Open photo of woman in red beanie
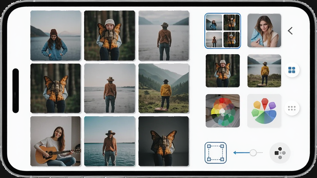Viewport: 317px width, 178px height. pyautogui.click(x=55, y=36)
